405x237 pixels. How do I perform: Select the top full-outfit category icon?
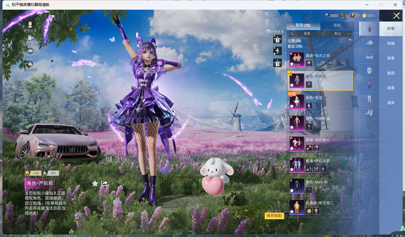[369, 28]
